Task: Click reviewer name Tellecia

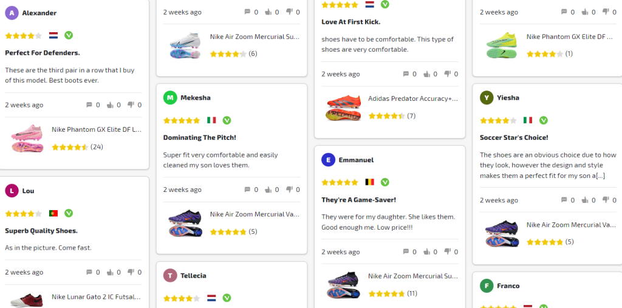Action: coord(193,275)
